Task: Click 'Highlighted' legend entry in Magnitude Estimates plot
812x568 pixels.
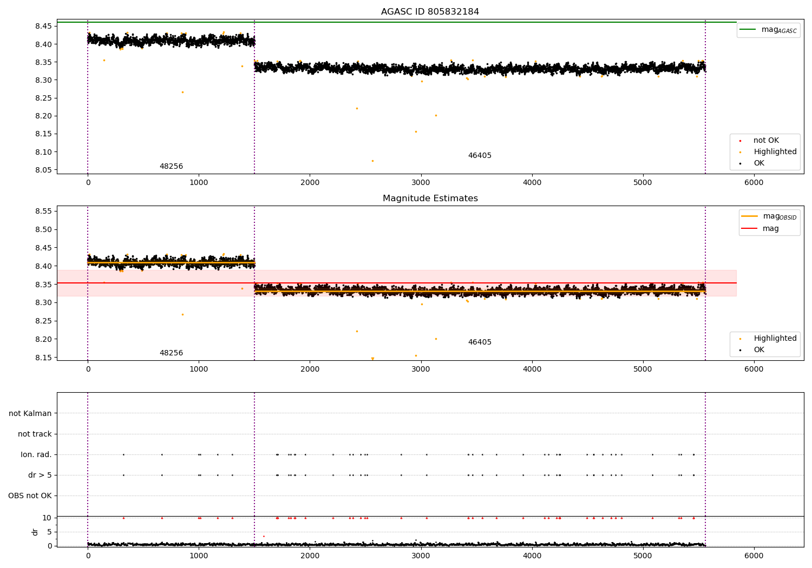Action: tap(768, 339)
